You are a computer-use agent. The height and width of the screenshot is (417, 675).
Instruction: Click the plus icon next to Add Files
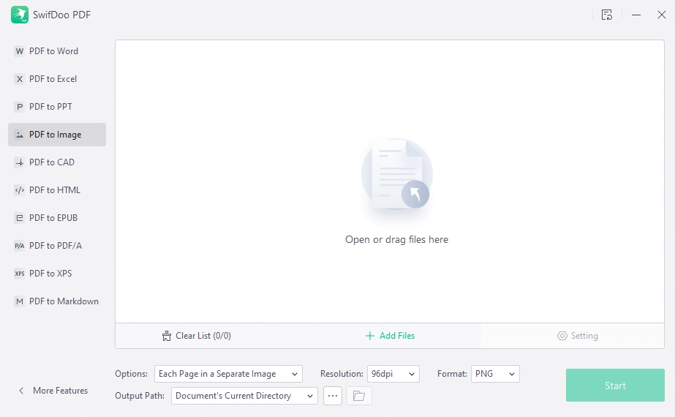click(x=370, y=336)
